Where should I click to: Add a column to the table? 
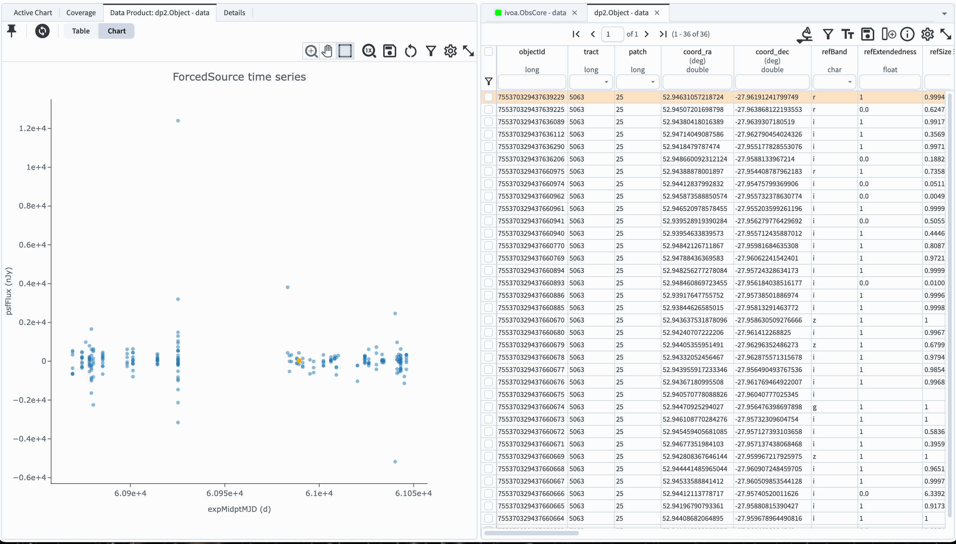tap(888, 34)
